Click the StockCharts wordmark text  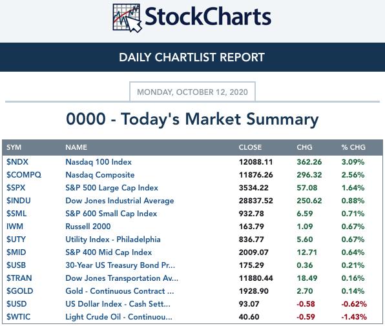pos(208,17)
